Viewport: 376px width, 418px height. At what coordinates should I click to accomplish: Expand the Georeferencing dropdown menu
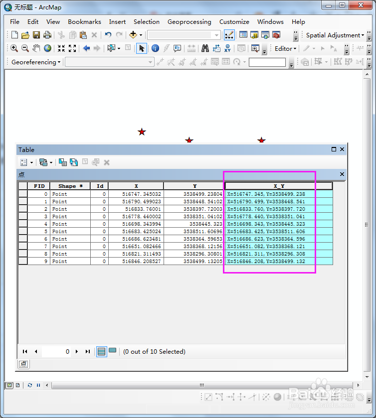36,62
